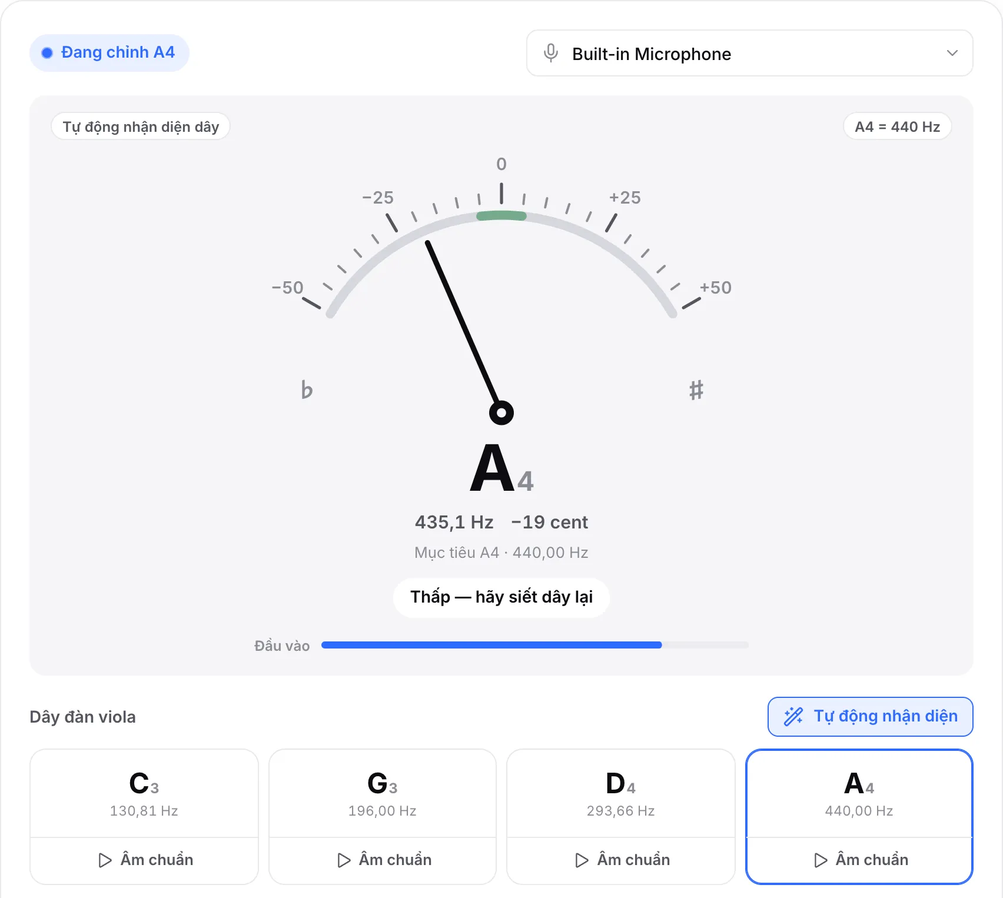The height and width of the screenshot is (898, 1003).
Task: Click the Thấp — hãy siết dây lại hint
Action: pyautogui.click(x=501, y=597)
